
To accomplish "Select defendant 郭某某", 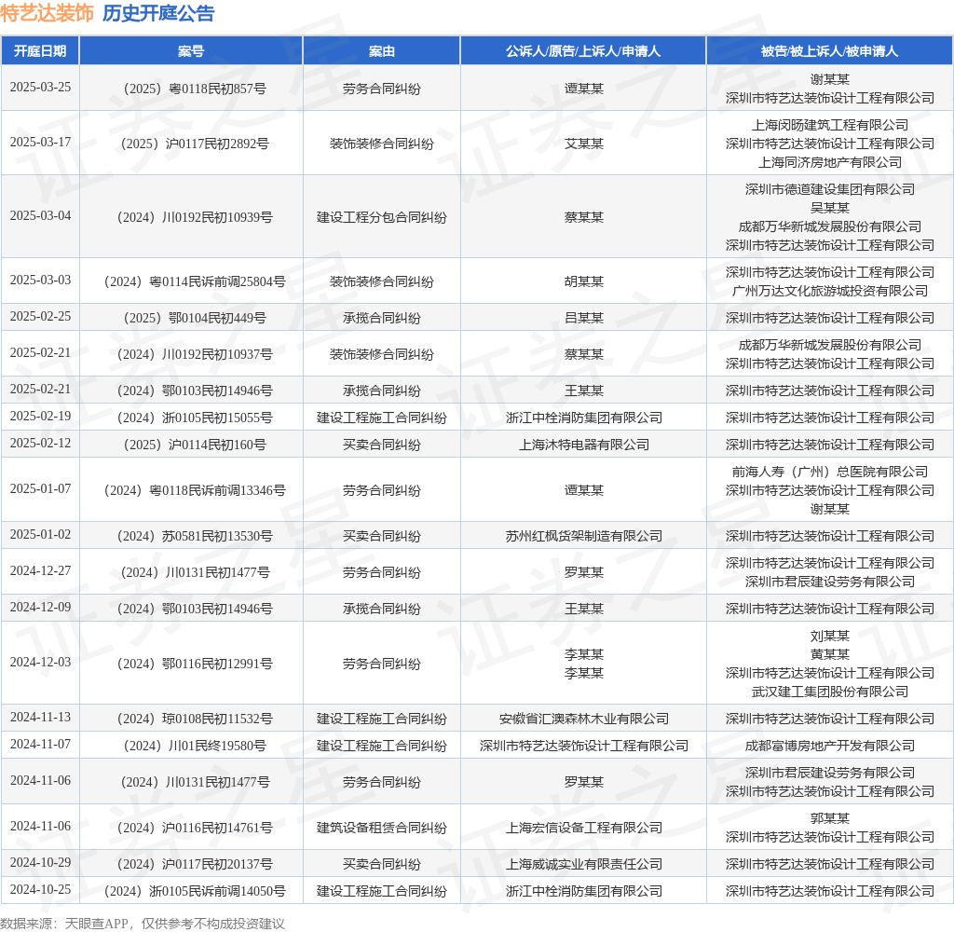I will (x=829, y=819).
